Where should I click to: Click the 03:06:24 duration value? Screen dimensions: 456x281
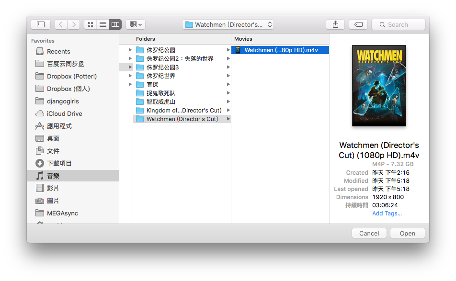coord(385,205)
